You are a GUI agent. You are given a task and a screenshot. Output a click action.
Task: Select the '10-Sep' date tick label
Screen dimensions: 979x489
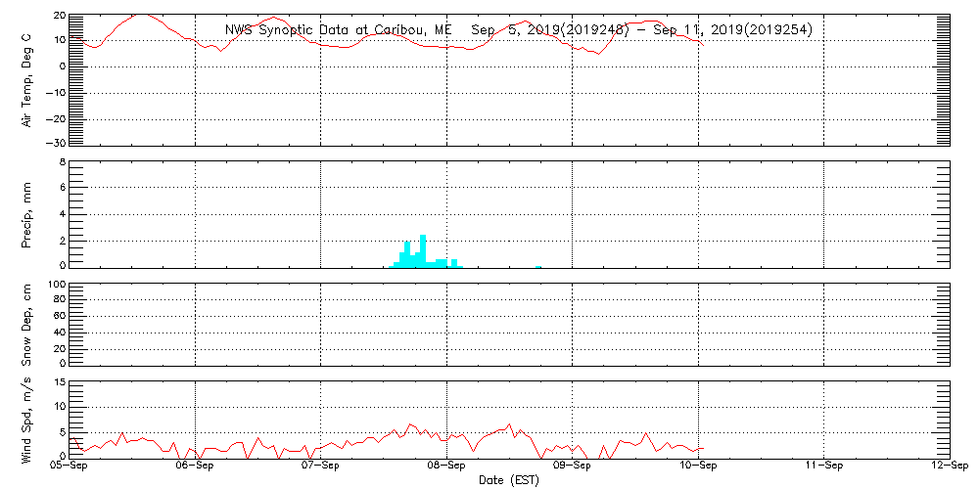(698, 467)
